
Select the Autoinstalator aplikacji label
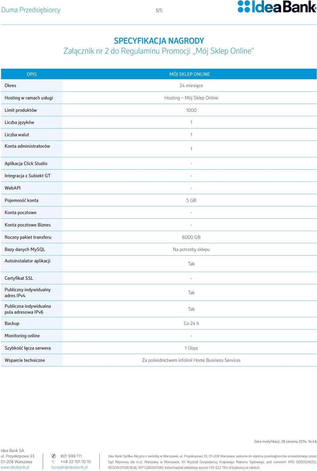click(x=28, y=261)
